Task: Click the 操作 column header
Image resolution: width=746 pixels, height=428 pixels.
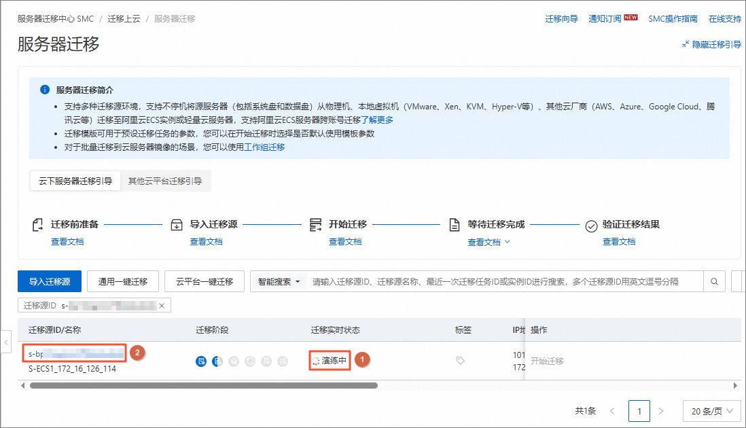Action: pyautogui.click(x=539, y=329)
